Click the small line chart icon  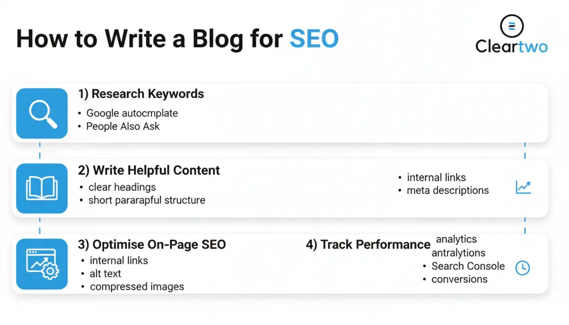523,187
